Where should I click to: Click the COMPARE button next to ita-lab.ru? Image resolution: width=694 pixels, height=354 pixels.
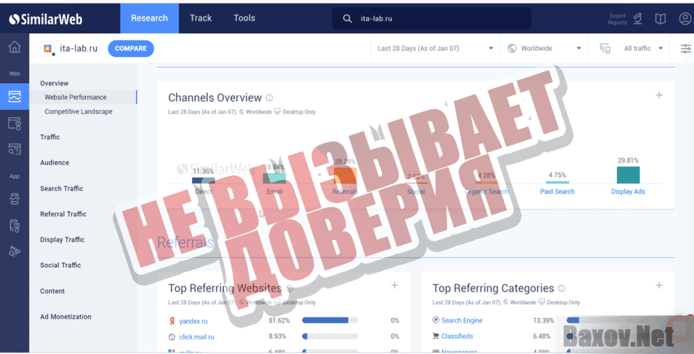coord(131,48)
